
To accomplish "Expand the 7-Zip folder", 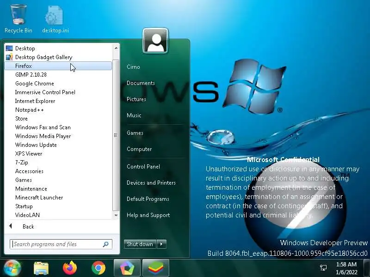I will [58, 163].
